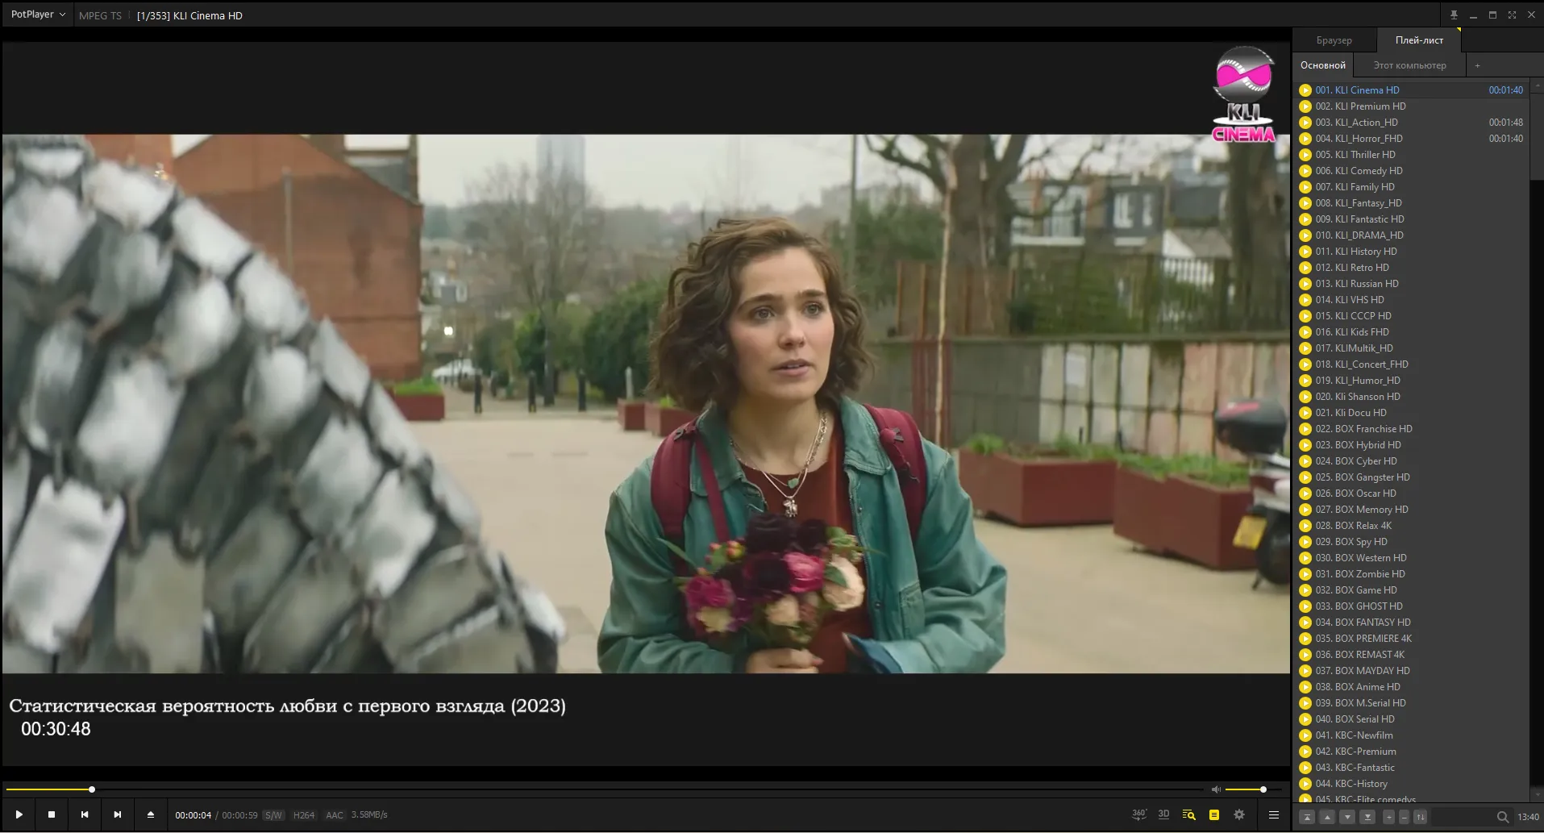Image resolution: width=1544 pixels, height=833 pixels.
Task: Remove item with the playlist minus button
Action: point(1404,817)
